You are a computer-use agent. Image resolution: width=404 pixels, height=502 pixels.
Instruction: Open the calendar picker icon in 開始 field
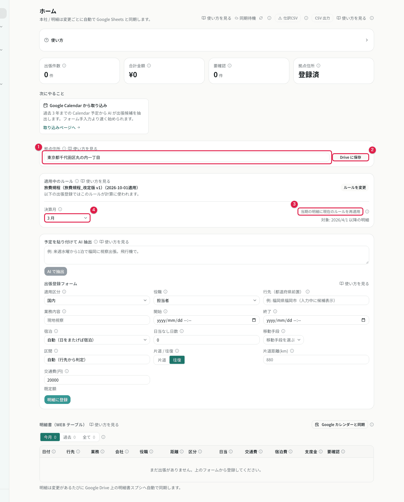tap(254, 320)
